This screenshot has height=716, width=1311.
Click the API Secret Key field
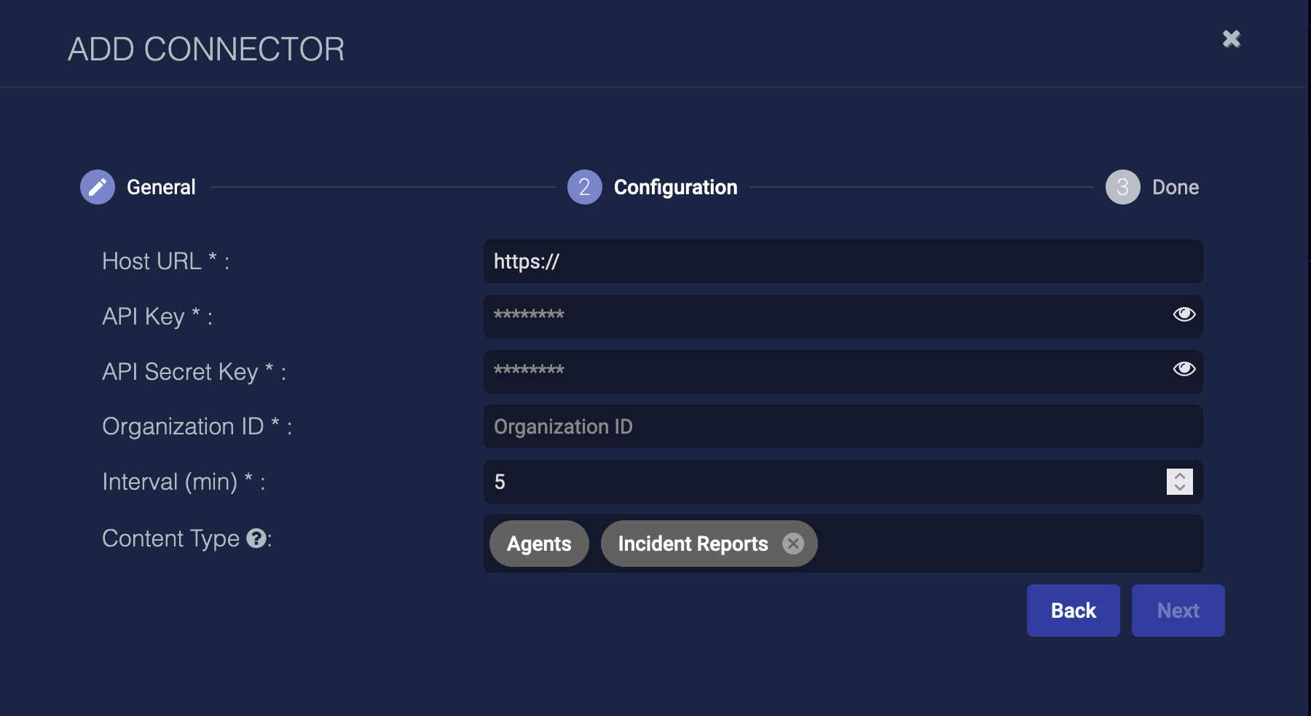coord(823,371)
